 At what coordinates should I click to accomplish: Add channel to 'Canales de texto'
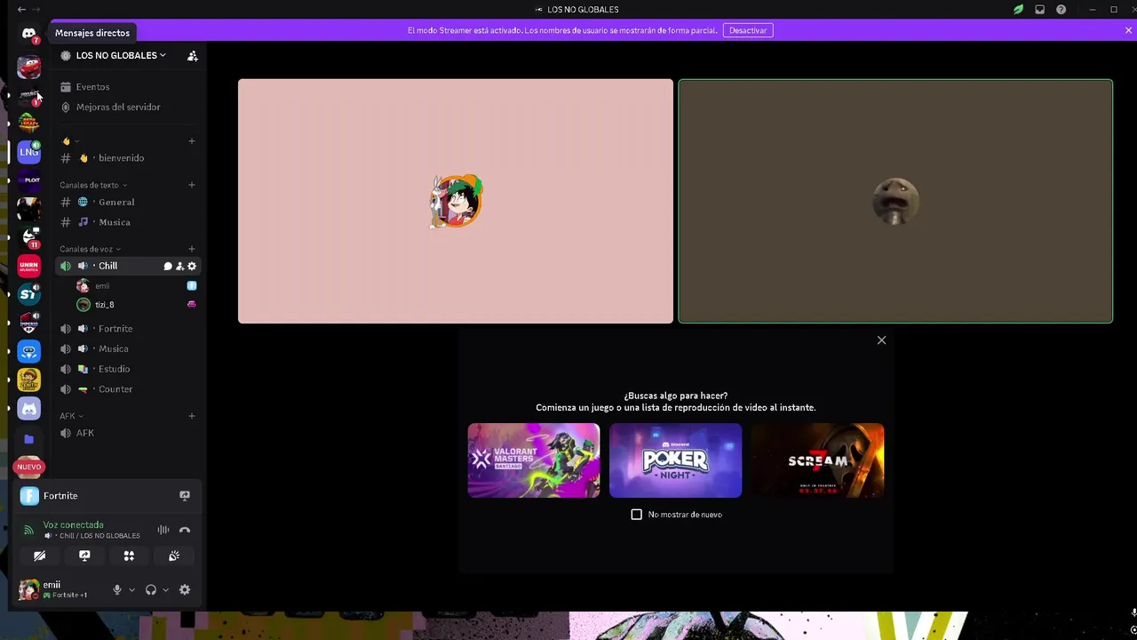pyautogui.click(x=192, y=185)
